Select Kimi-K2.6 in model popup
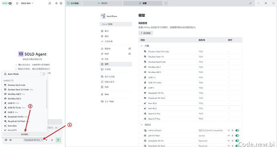 24,126
